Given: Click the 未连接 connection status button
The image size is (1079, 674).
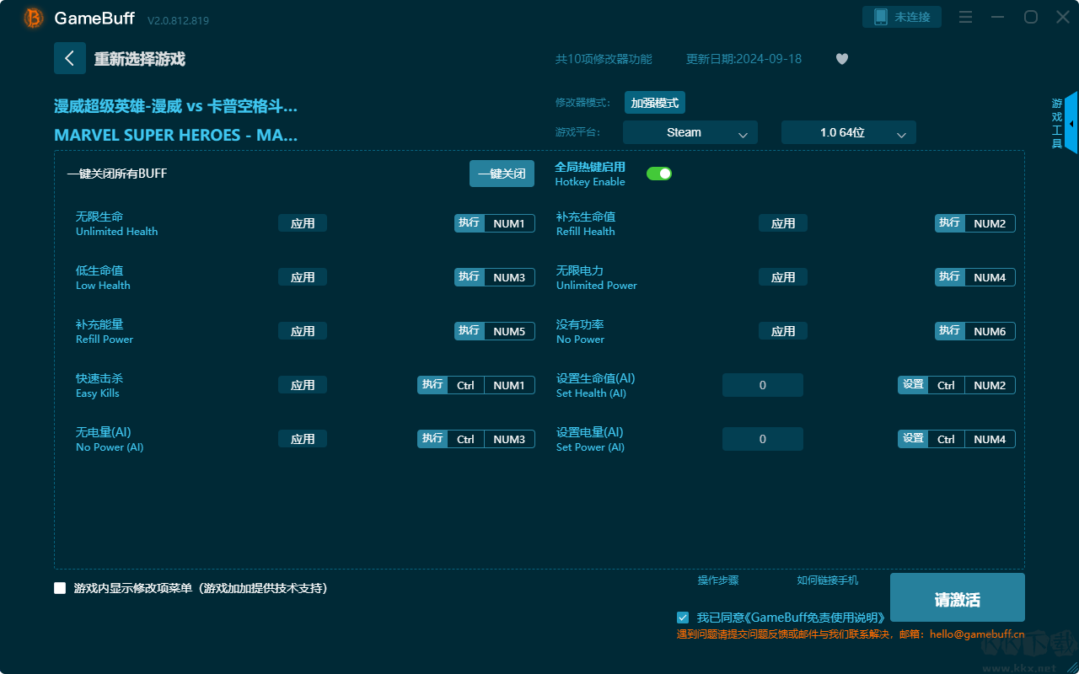Looking at the screenshot, I should (902, 17).
